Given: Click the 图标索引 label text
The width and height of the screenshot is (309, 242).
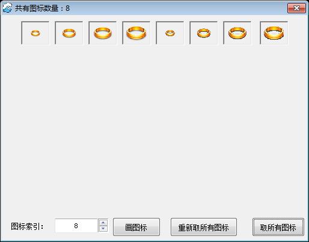Looking at the screenshot, I should click(27, 226).
